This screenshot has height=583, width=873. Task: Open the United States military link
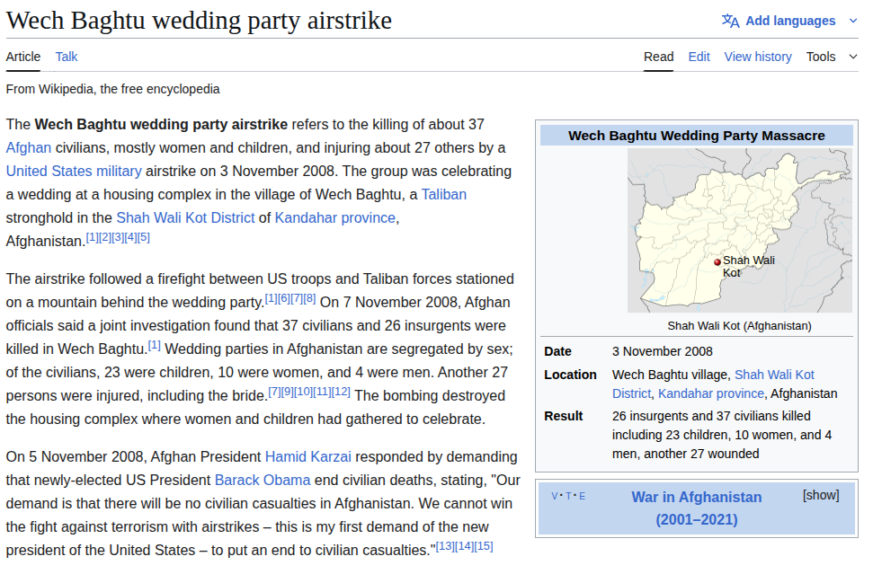point(74,171)
